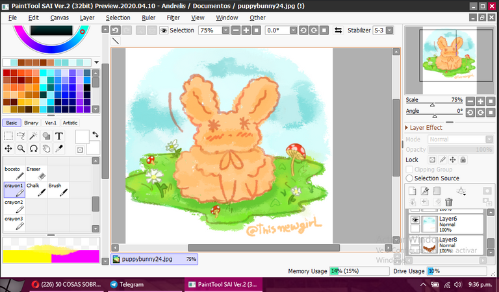
Task: Switch to the Artistic tool tab
Action: [x=70, y=123]
